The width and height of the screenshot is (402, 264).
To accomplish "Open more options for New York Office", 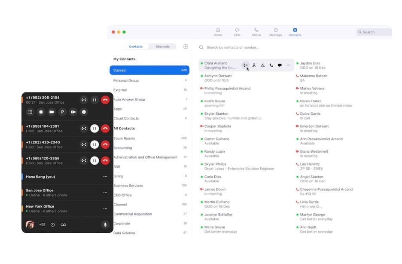I will [x=105, y=208].
